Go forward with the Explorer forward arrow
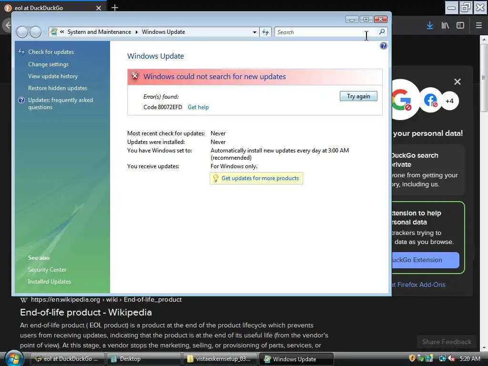Screen dimensions: 488x366 click(x=35, y=32)
